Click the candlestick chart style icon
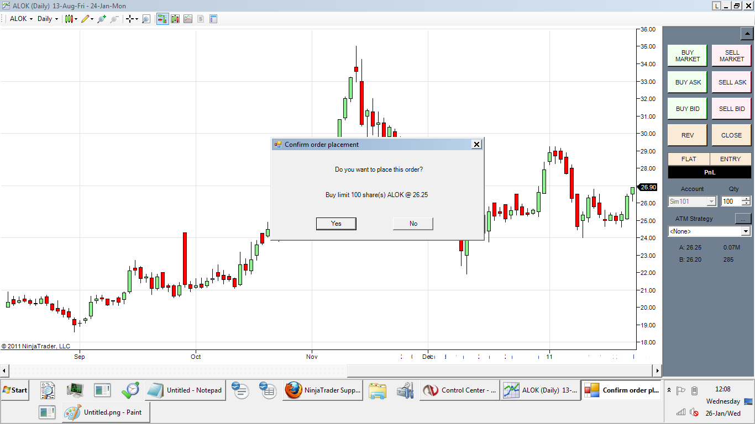 [x=70, y=19]
